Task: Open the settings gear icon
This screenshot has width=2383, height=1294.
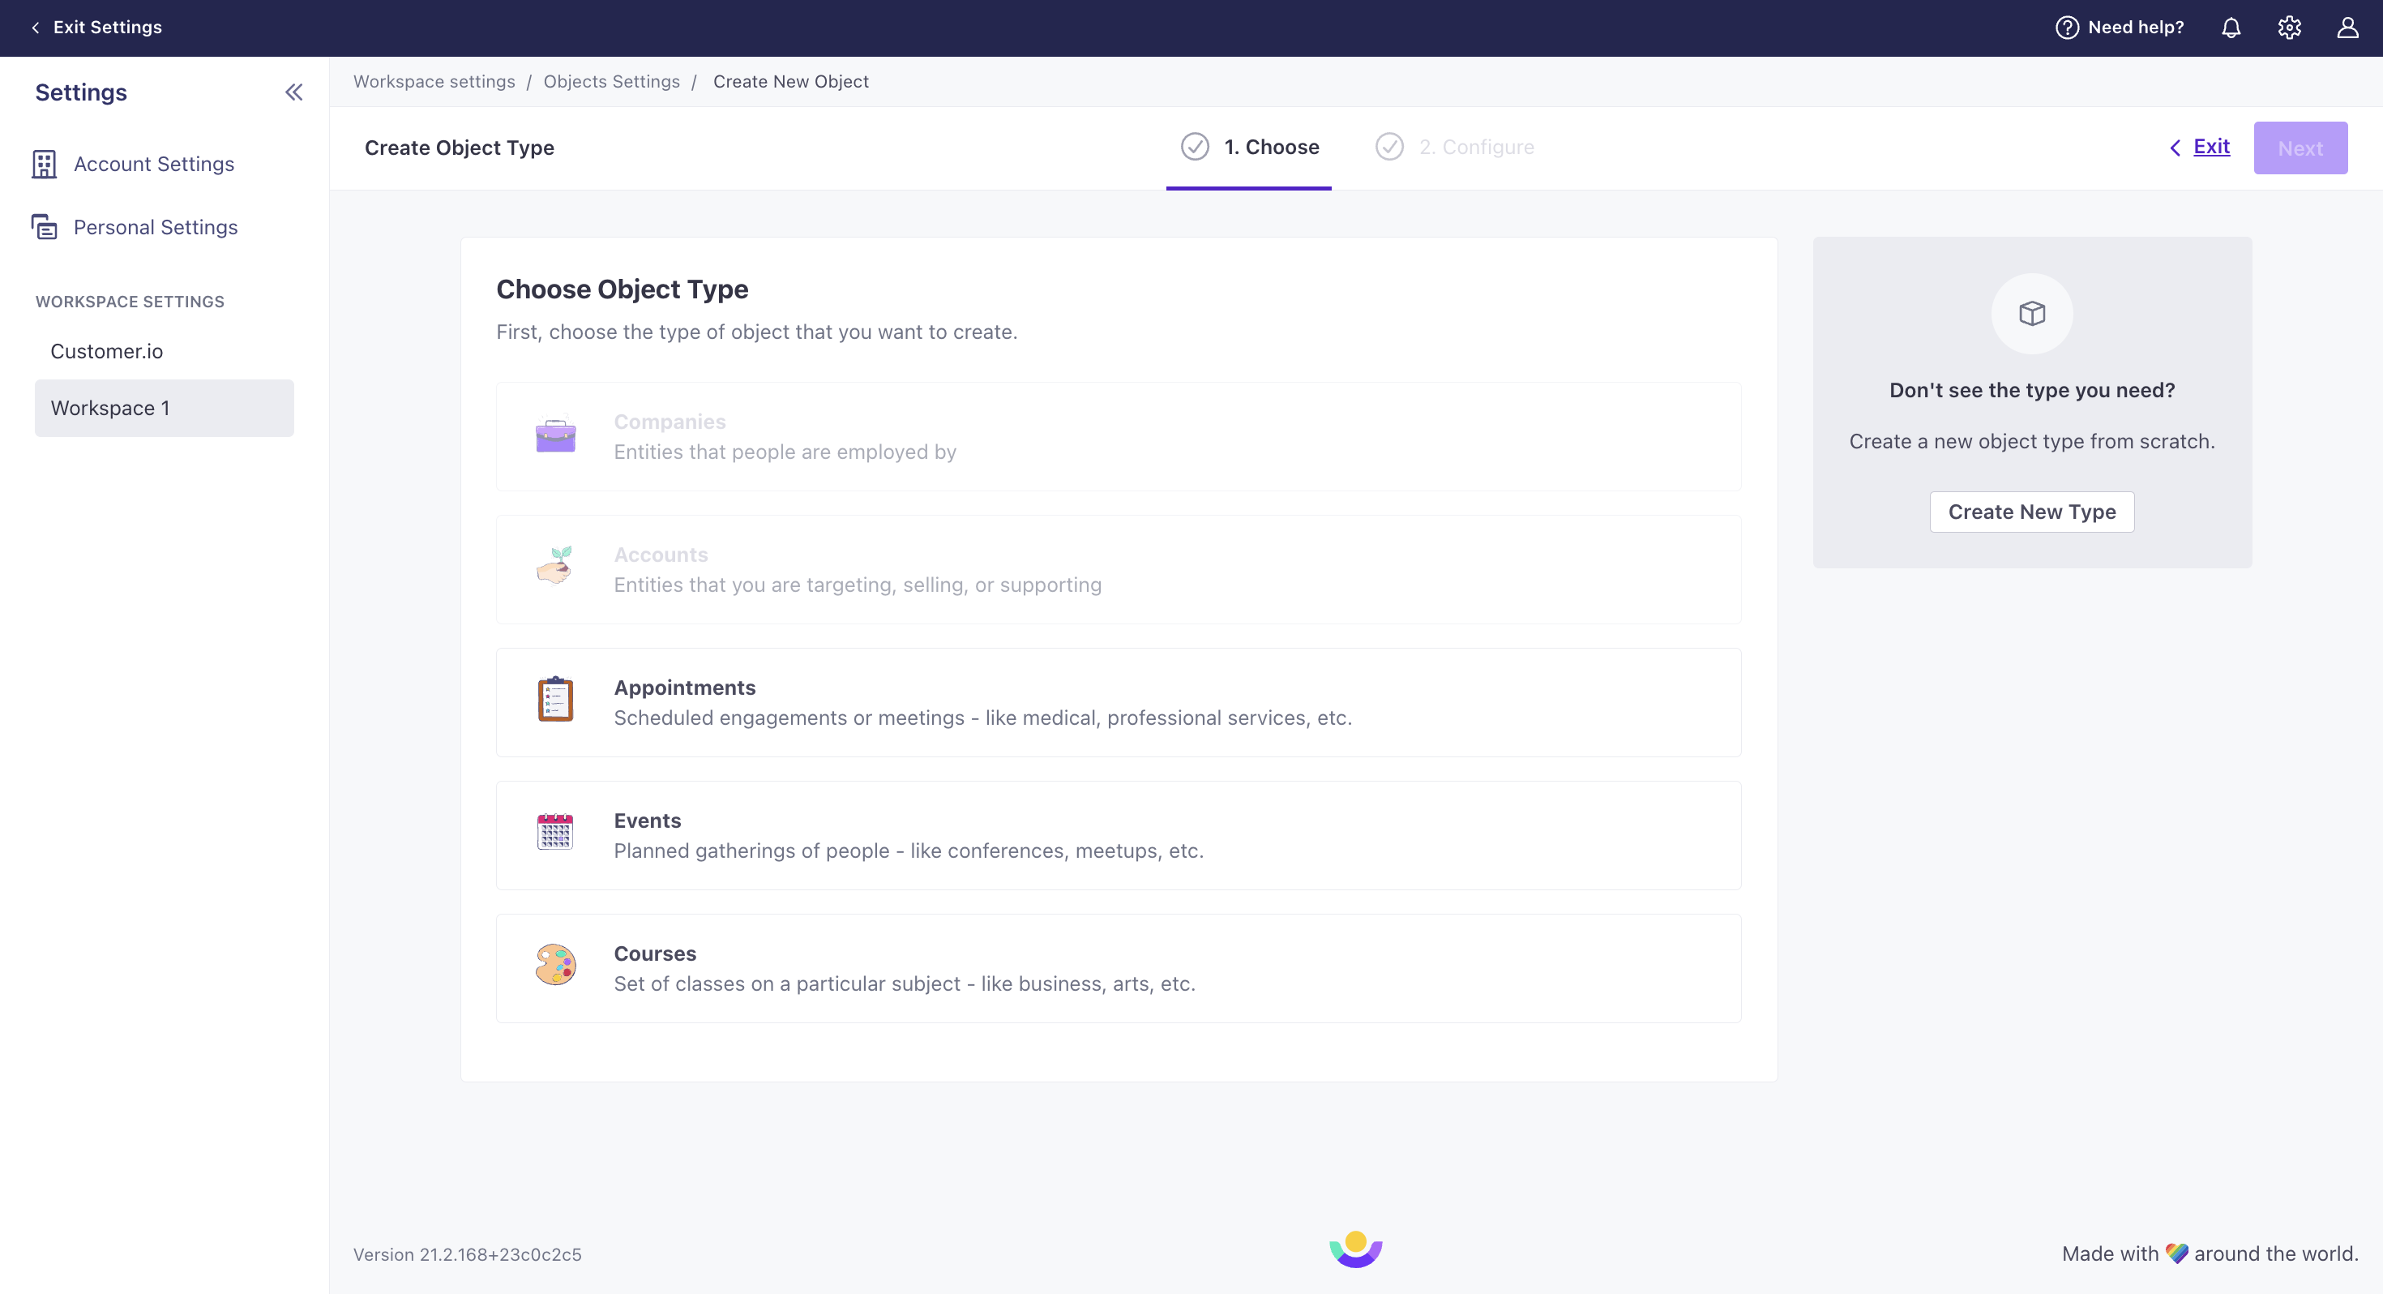Action: 2289,28
